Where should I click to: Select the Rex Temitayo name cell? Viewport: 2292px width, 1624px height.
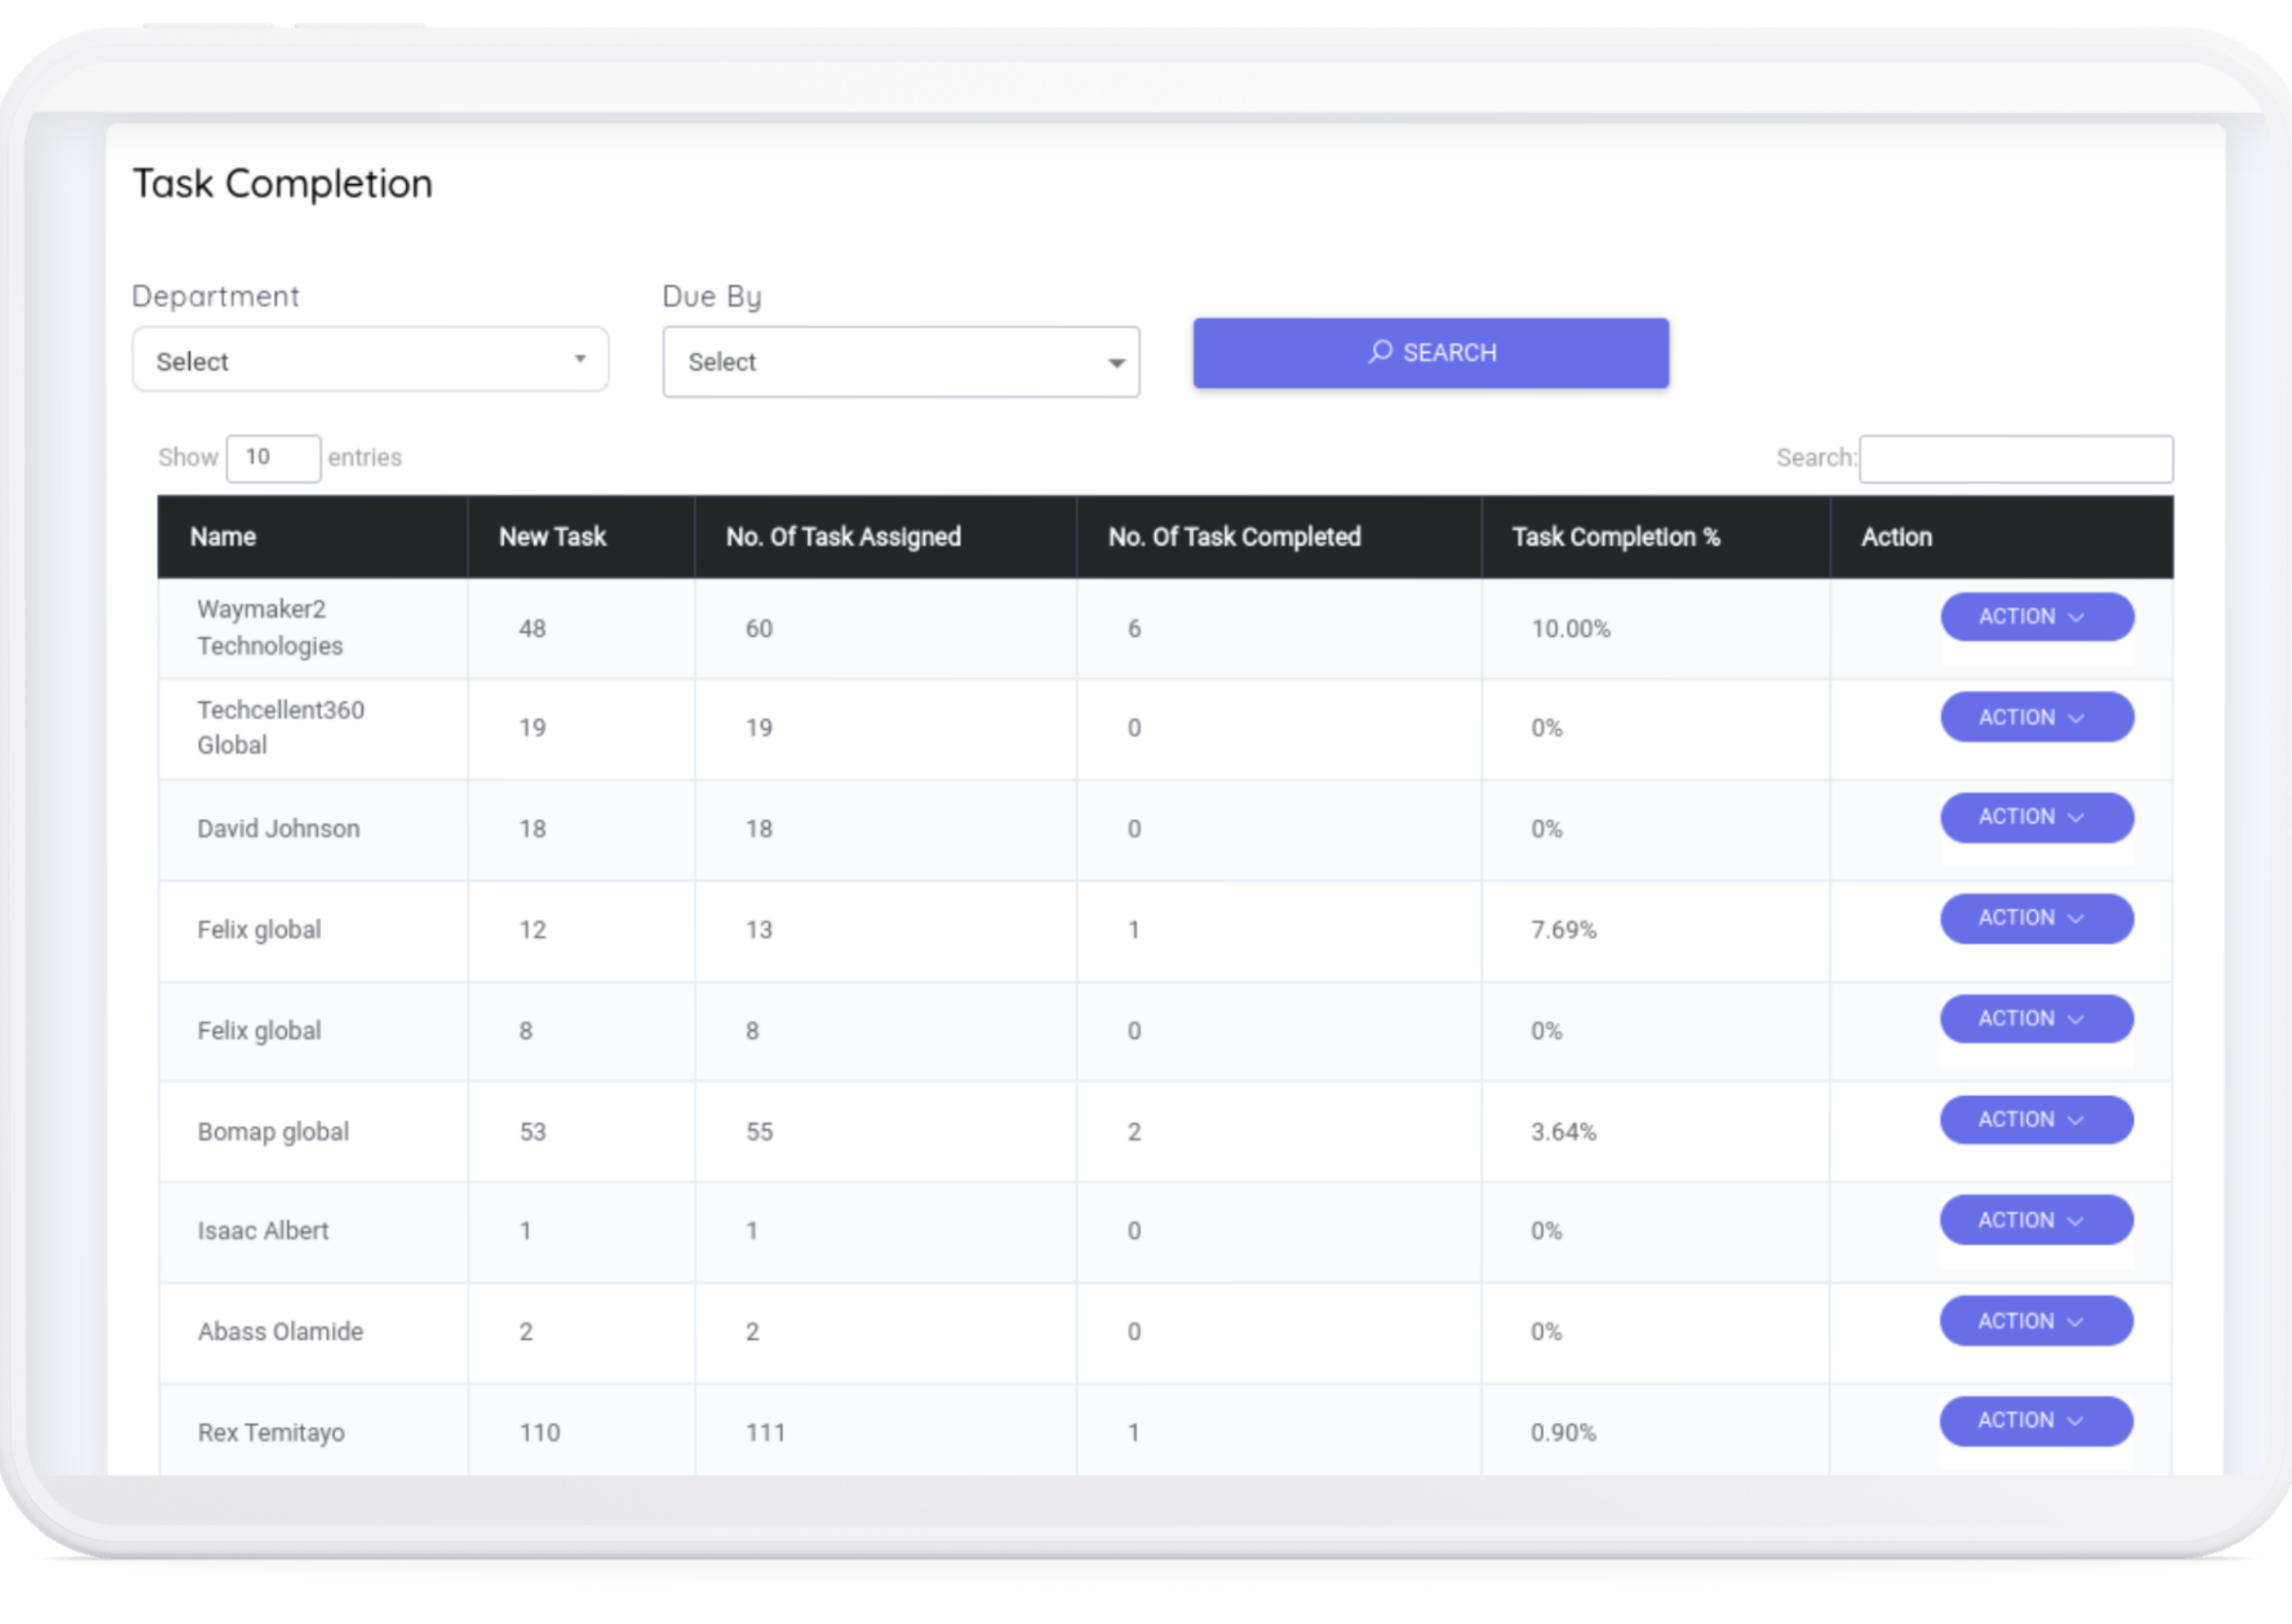point(271,1432)
